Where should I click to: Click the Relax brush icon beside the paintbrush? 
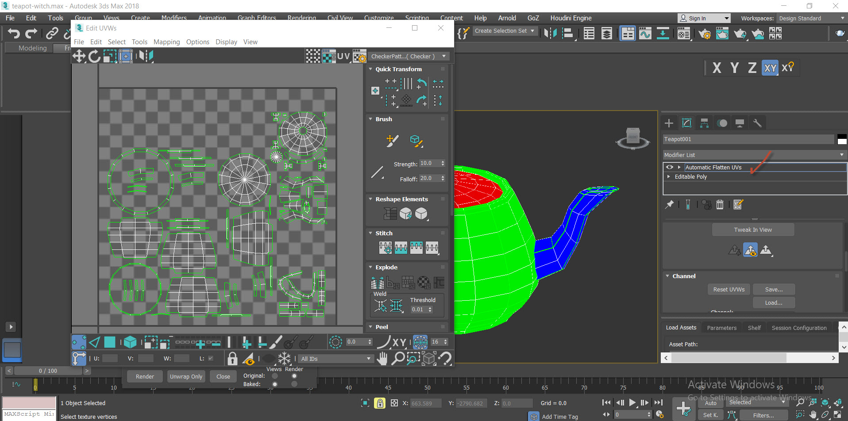point(416,141)
